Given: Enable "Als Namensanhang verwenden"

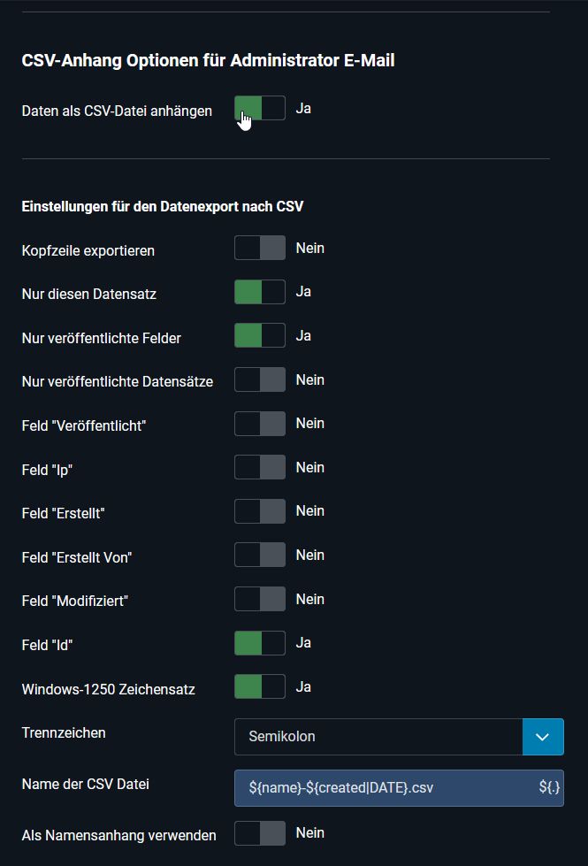Looking at the screenshot, I should coord(258,832).
